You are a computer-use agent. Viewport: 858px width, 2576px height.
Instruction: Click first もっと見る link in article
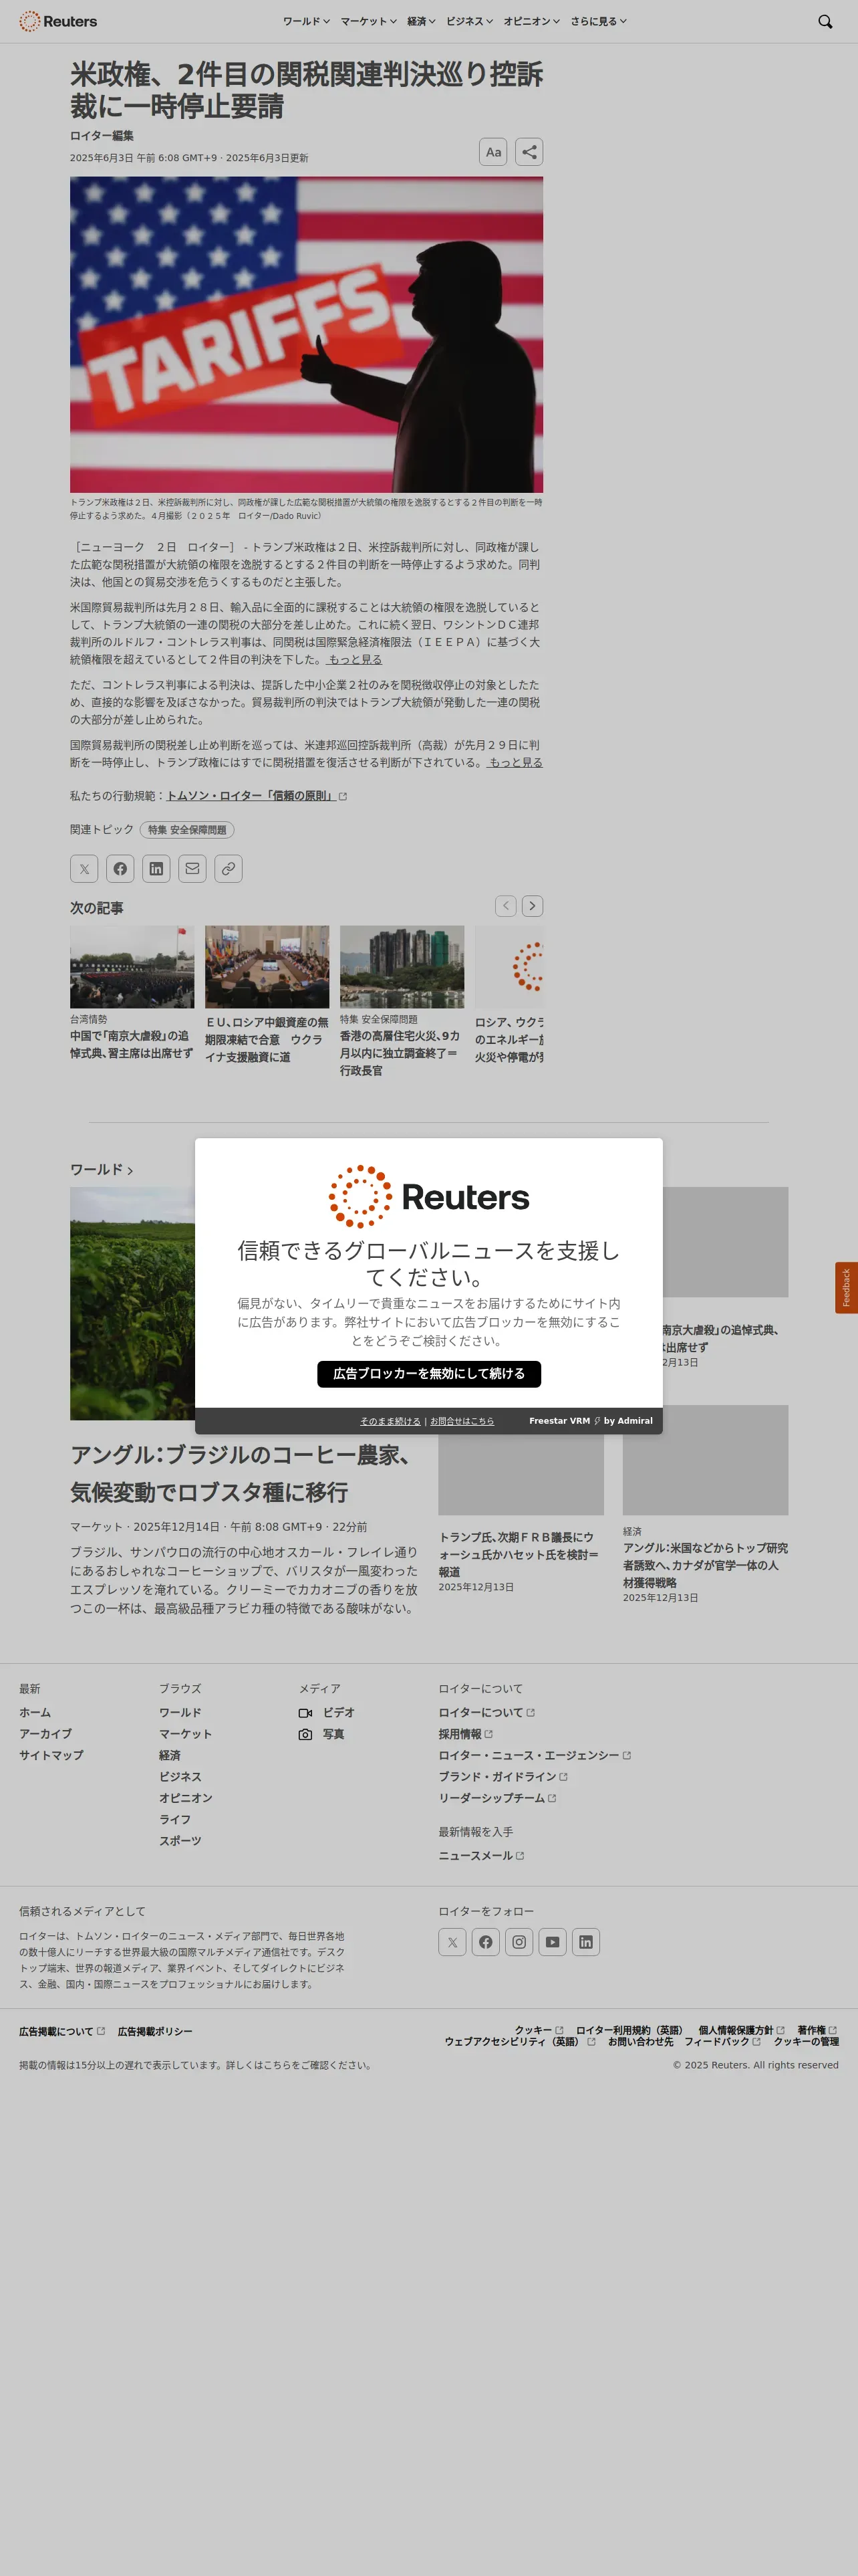coord(355,659)
